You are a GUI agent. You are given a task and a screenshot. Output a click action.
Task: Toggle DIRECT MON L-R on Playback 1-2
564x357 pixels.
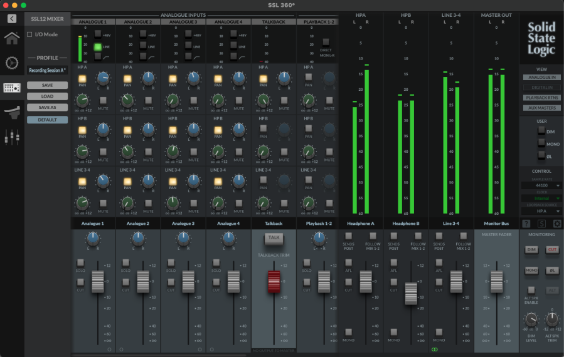point(326,42)
